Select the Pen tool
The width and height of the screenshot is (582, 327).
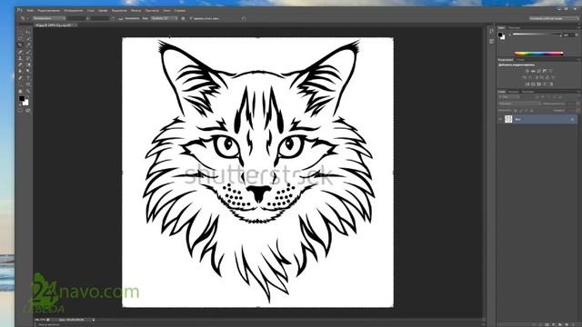tap(20, 77)
